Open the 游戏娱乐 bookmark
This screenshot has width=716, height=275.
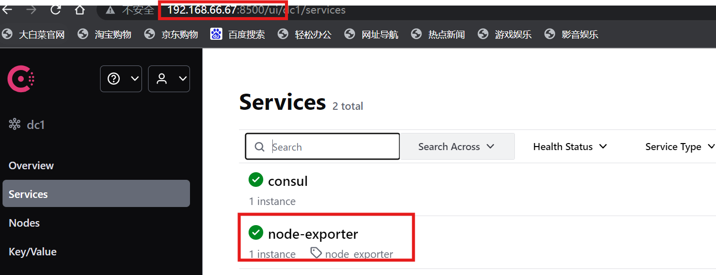(x=505, y=34)
